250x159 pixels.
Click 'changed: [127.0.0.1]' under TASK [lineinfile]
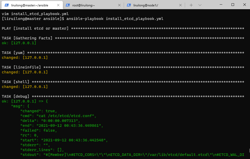(x=25, y=72)
